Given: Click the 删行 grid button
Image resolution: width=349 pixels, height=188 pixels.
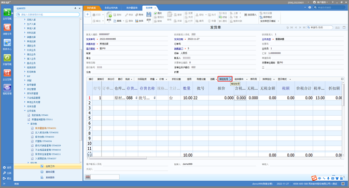Looking at the screenshot, I should pyautogui.click(x=120, y=79).
